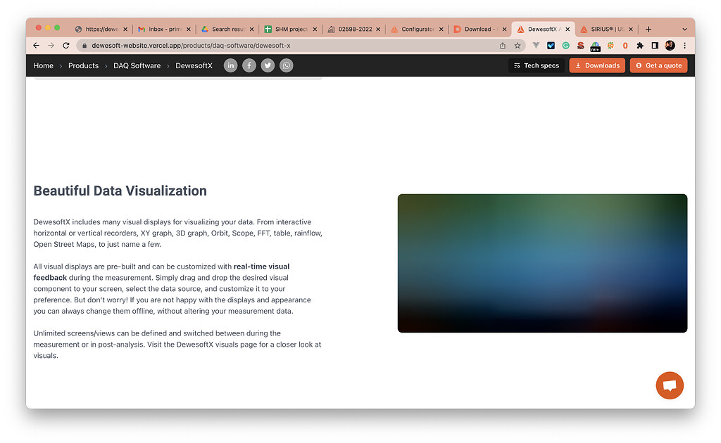Image resolution: width=721 pixels, height=443 pixels.
Task: Open the chat widget bubble
Action: (670, 385)
